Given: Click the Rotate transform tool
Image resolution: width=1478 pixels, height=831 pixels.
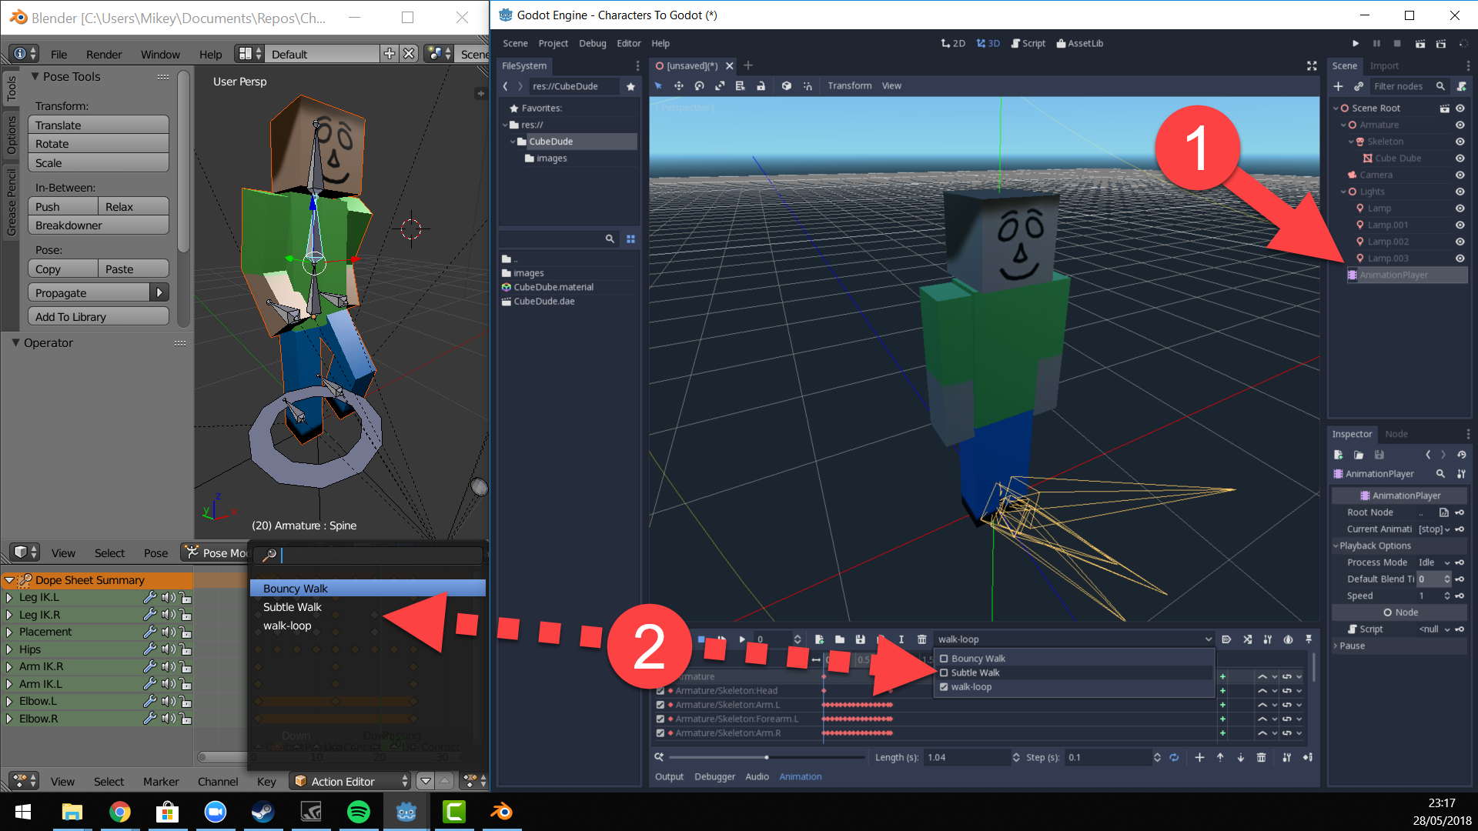Looking at the screenshot, I should pyautogui.click(x=99, y=143).
